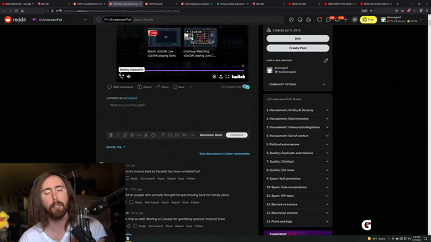This screenshot has width=431, height=242.
Task: Open a new browser tab with plus
Action: [x=397, y=4]
